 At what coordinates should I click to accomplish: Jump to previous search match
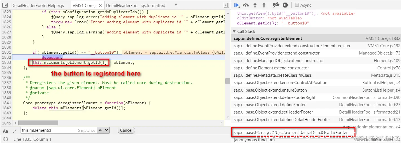click(100, 130)
